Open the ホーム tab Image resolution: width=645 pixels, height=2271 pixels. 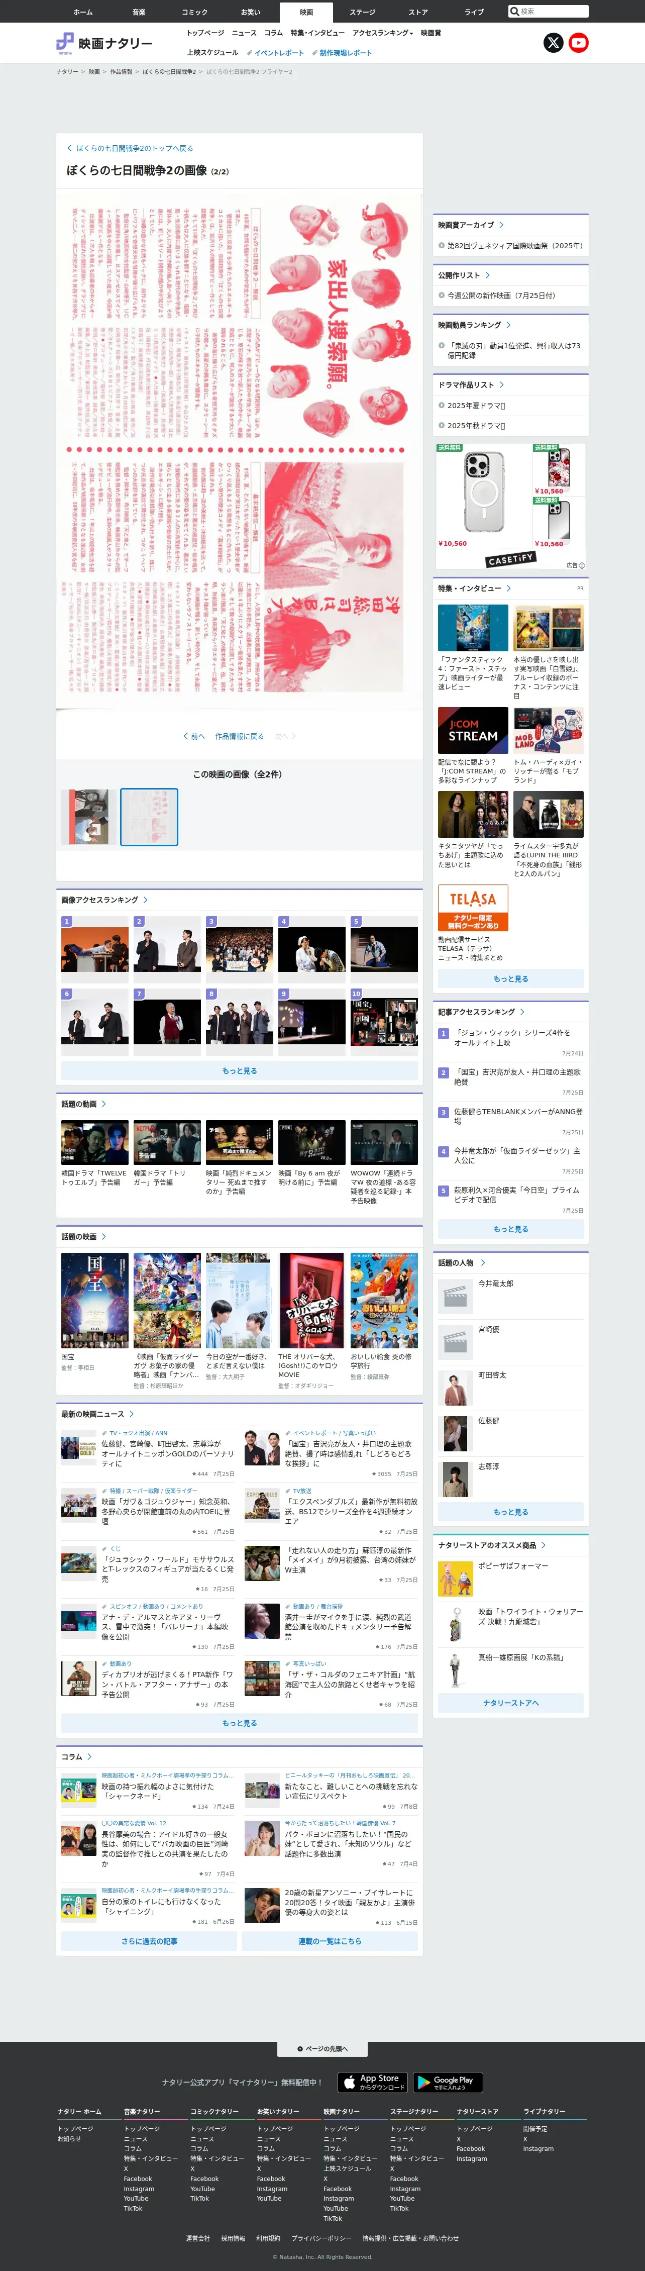[x=83, y=12]
